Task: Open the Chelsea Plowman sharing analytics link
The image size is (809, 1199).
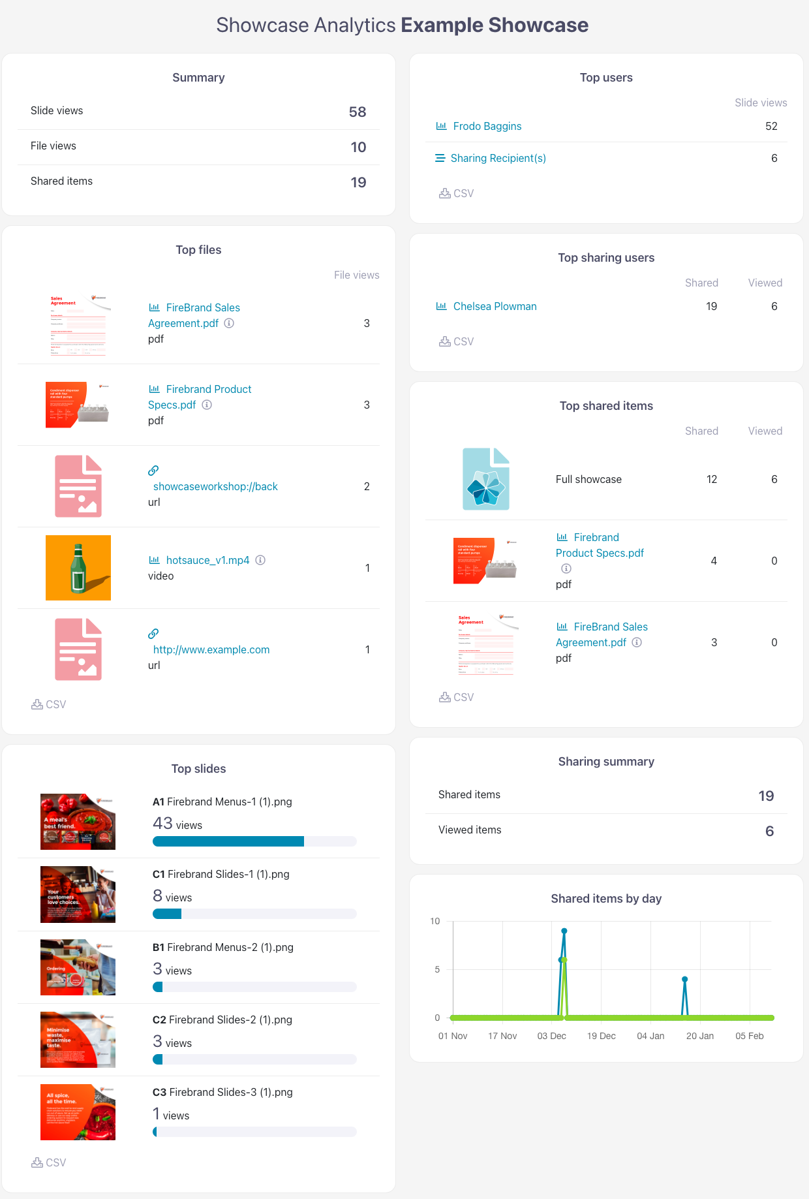Action: pos(495,306)
